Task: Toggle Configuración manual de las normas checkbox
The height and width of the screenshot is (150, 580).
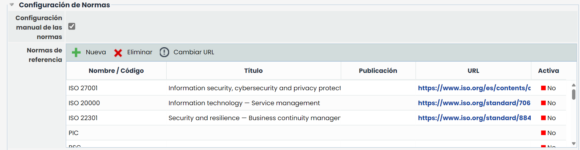Action: pyautogui.click(x=72, y=27)
